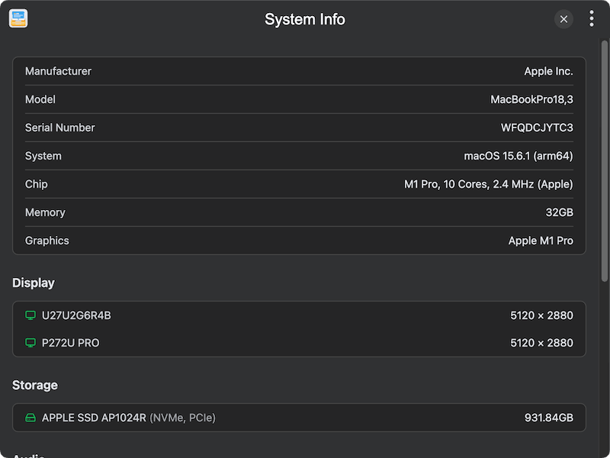Select the Manufacturer label
Image resolution: width=610 pixels, height=458 pixels.
[58, 71]
